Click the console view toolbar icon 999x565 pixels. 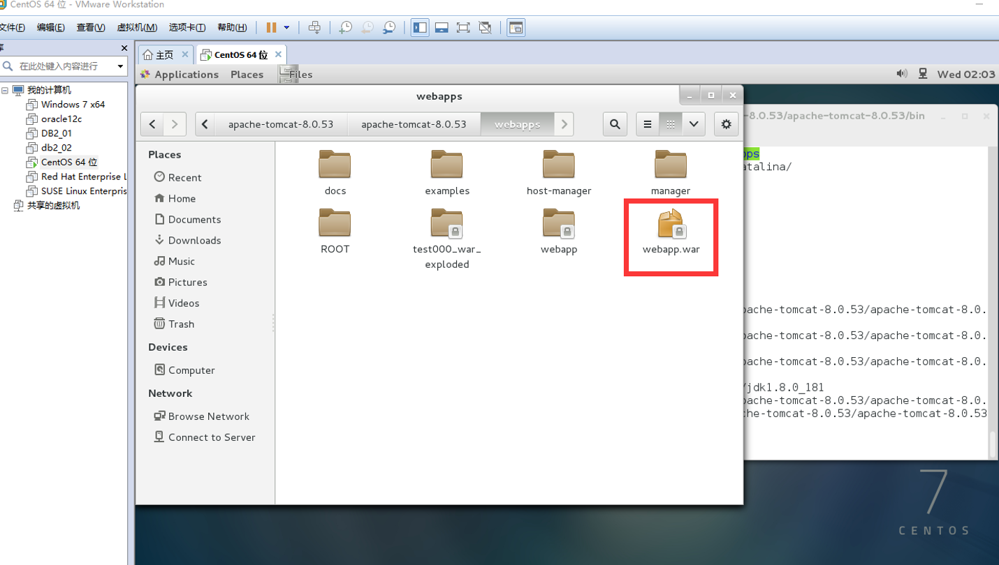tap(516, 27)
